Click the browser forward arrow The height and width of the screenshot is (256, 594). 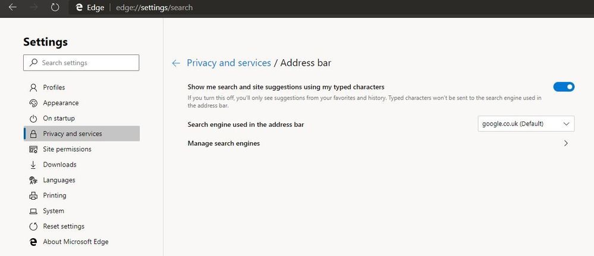pos(34,7)
